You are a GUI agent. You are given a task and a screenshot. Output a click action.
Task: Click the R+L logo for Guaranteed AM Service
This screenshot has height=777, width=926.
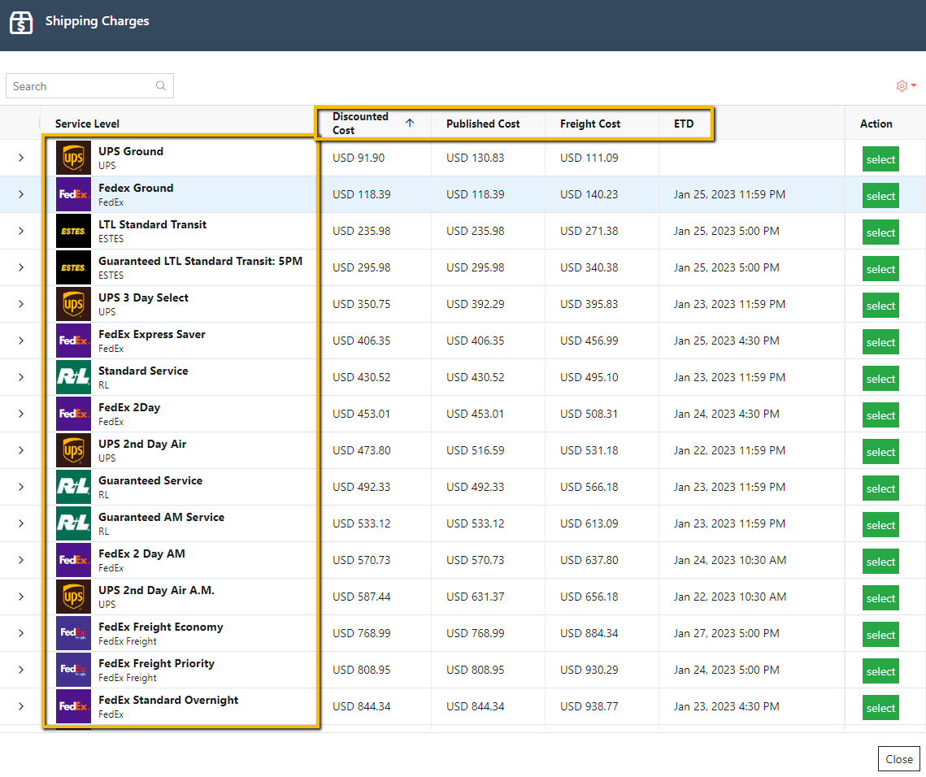tap(73, 523)
